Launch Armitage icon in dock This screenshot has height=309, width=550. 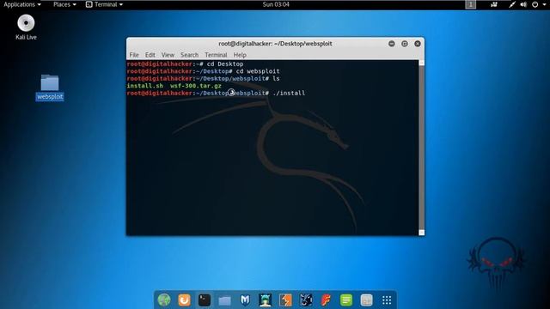pyautogui.click(x=265, y=300)
